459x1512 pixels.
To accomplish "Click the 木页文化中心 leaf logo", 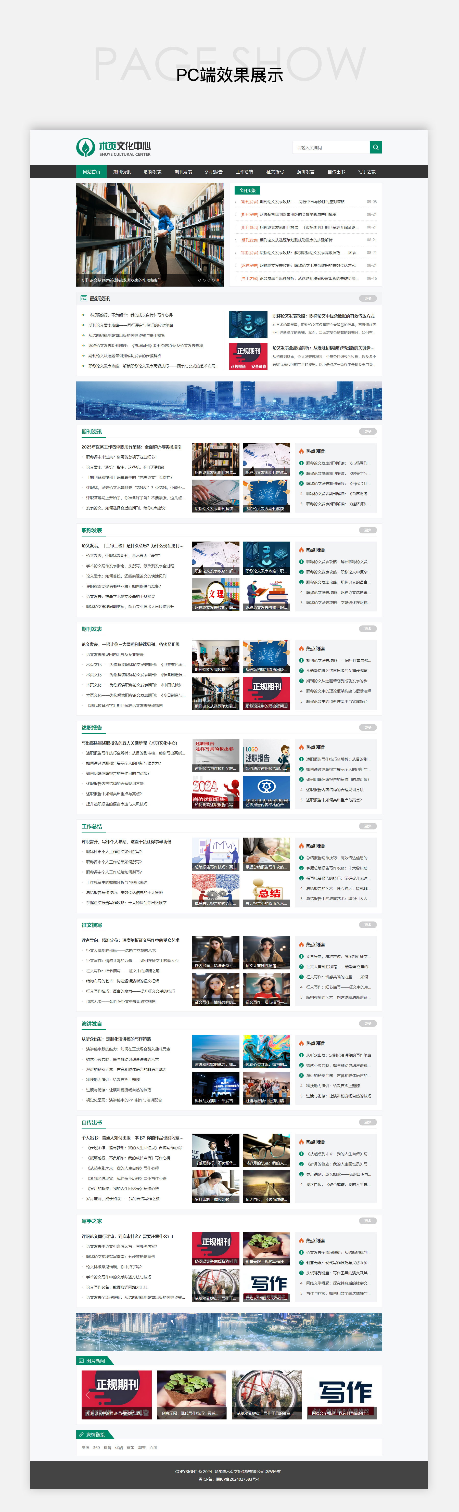I will [86, 147].
